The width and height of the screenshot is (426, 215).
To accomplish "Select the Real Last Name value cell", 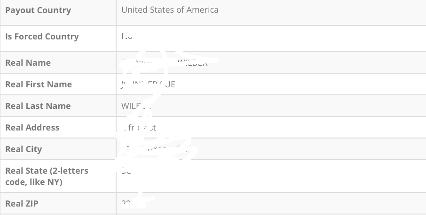I will (x=270, y=106).
